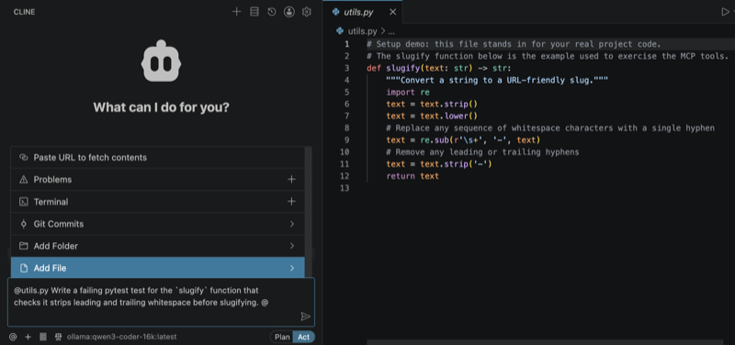Open MCP servers icon in Cline header
The height and width of the screenshot is (345, 735).
coord(254,12)
